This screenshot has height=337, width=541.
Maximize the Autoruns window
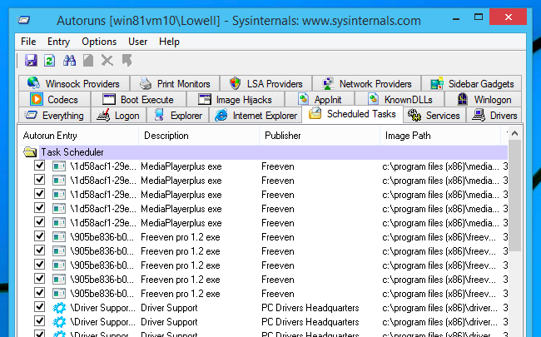pyautogui.click(x=479, y=17)
